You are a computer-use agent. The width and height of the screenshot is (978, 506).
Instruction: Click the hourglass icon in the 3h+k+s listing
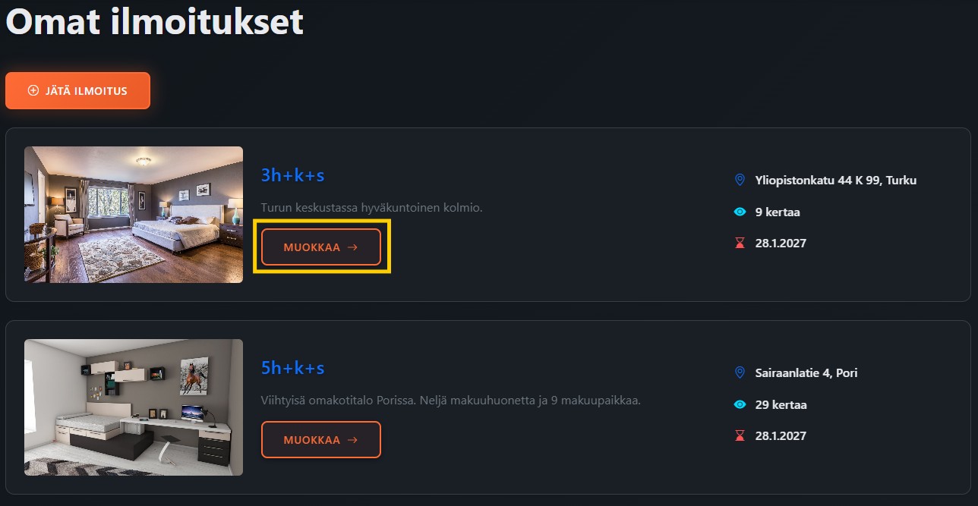tap(740, 244)
